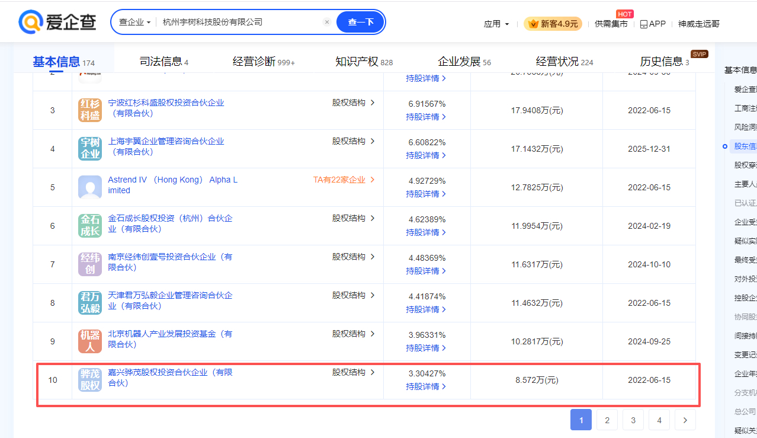The height and width of the screenshot is (438, 757).
Task: Switch to the 经营状况 tab
Action: tap(564, 62)
